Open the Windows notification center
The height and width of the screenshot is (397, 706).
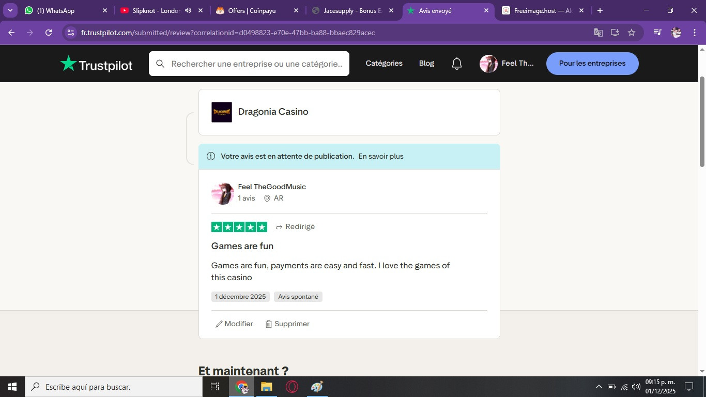click(x=689, y=387)
